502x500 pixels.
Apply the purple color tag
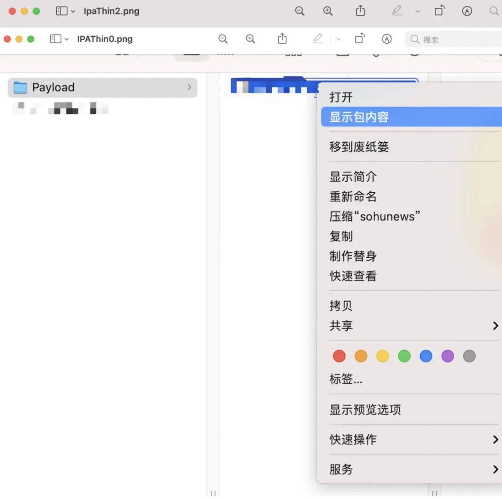point(447,356)
